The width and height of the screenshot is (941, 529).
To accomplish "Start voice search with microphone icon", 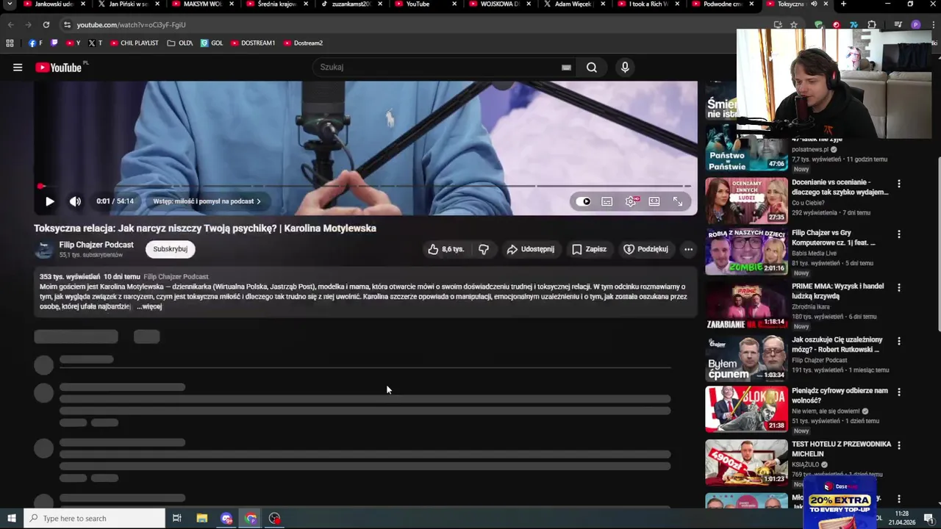I will coord(625,68).
